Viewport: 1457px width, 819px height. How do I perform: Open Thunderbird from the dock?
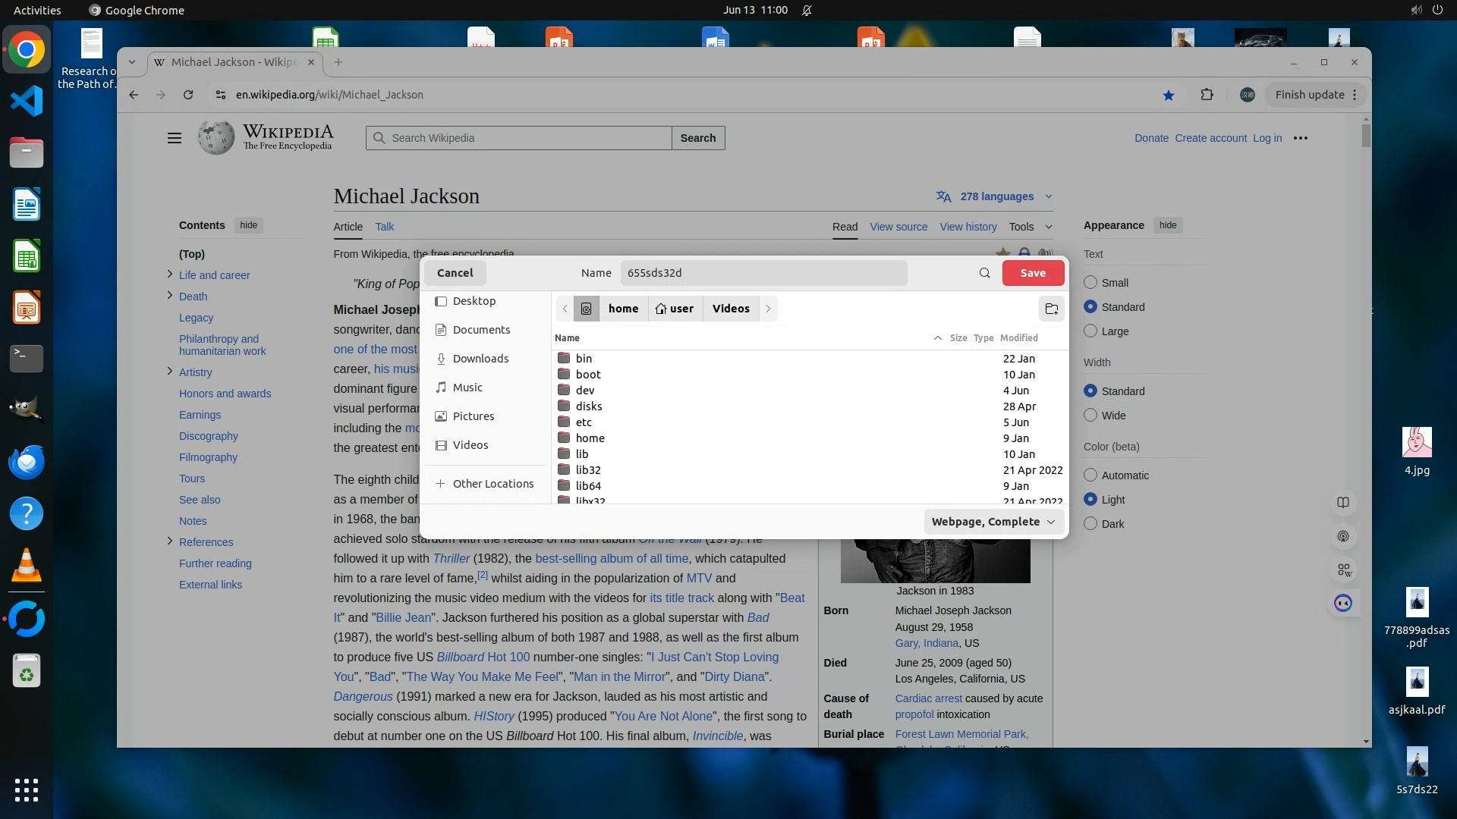click(27, 462)
